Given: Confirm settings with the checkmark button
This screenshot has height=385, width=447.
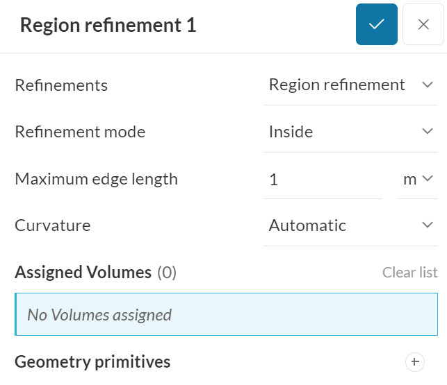Looking at the screenshot, I should (376, 24).
